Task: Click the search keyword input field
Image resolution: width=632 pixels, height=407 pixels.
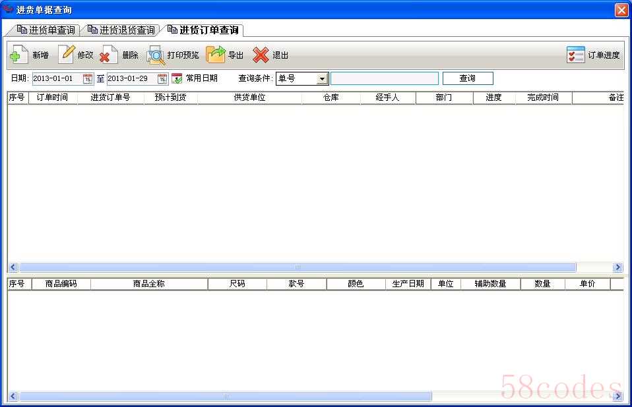Action: point(384,78)
